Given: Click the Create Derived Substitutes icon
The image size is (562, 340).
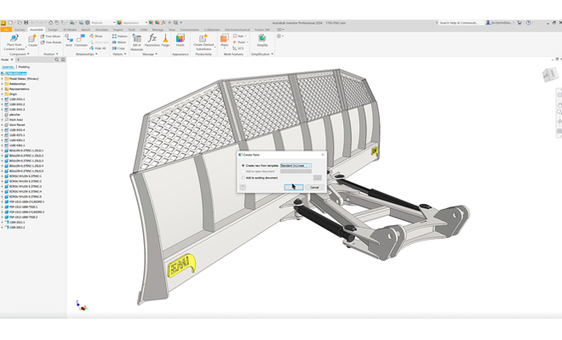Looking at the screenshot, I should (x=204, y=39).
